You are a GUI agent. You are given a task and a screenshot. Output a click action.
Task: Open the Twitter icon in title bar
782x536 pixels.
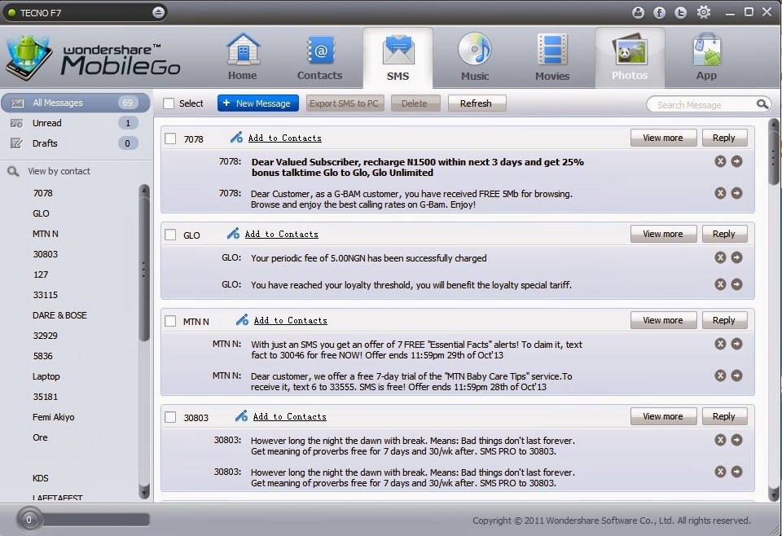click(x=680, y=12)
